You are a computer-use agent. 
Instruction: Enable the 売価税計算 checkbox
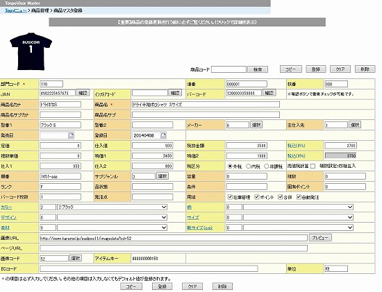[313, 166]
